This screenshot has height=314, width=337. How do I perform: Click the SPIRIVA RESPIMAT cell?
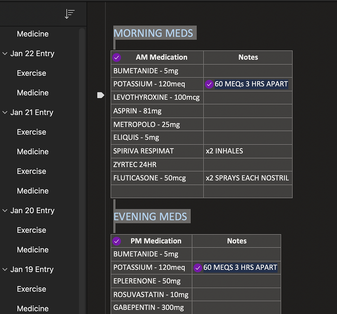pos(157,151)
